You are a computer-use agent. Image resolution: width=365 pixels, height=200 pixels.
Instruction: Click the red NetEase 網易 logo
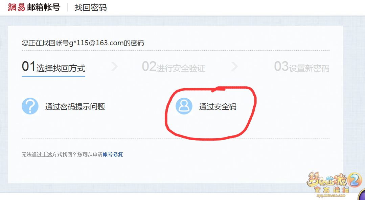tap(16, 7)
